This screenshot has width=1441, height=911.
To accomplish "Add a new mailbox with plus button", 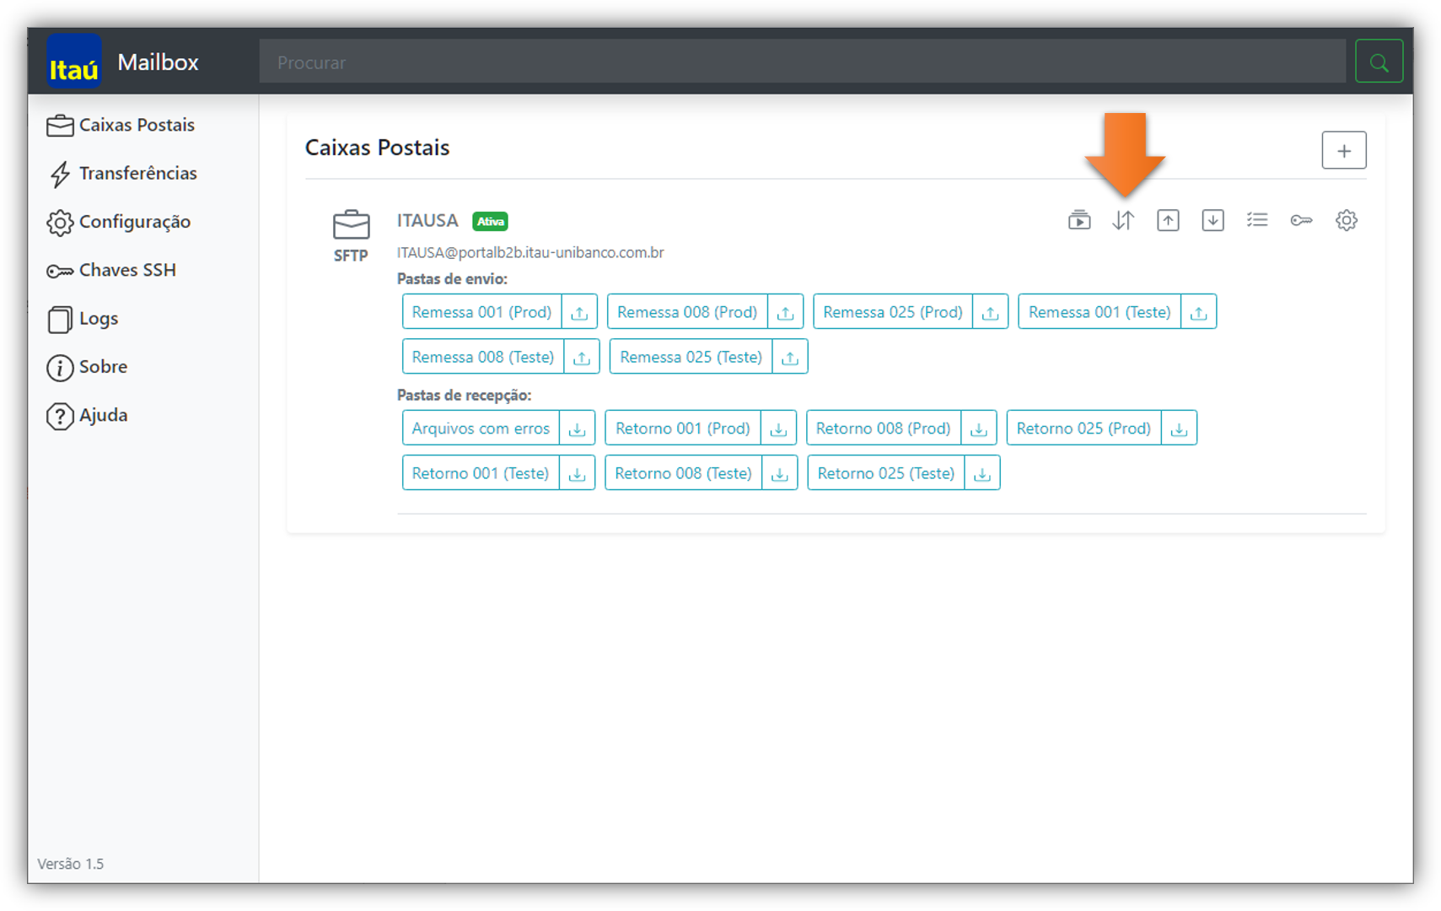I will tap(1343, 151).
